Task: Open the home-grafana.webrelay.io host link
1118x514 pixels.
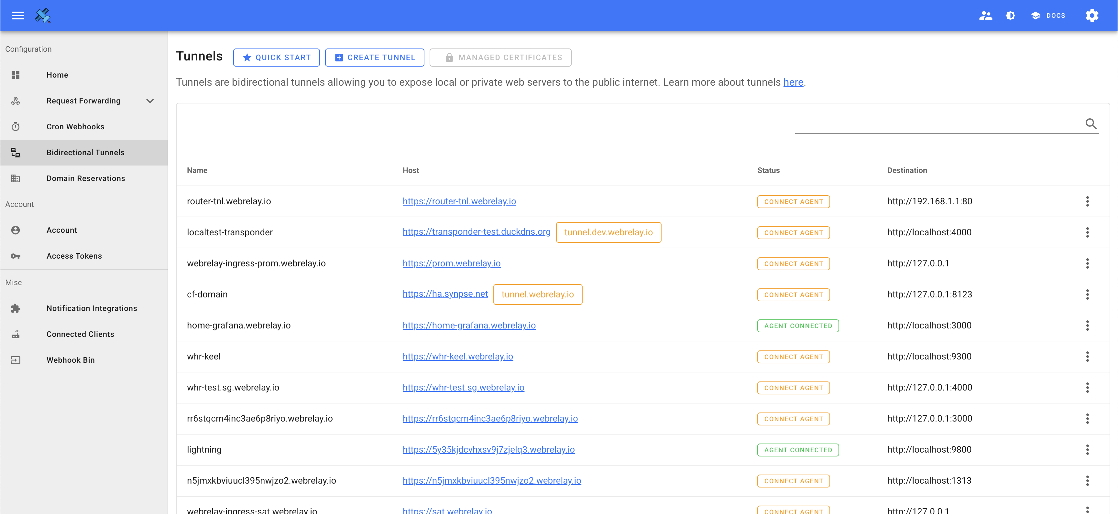Action: click(469, 325)
